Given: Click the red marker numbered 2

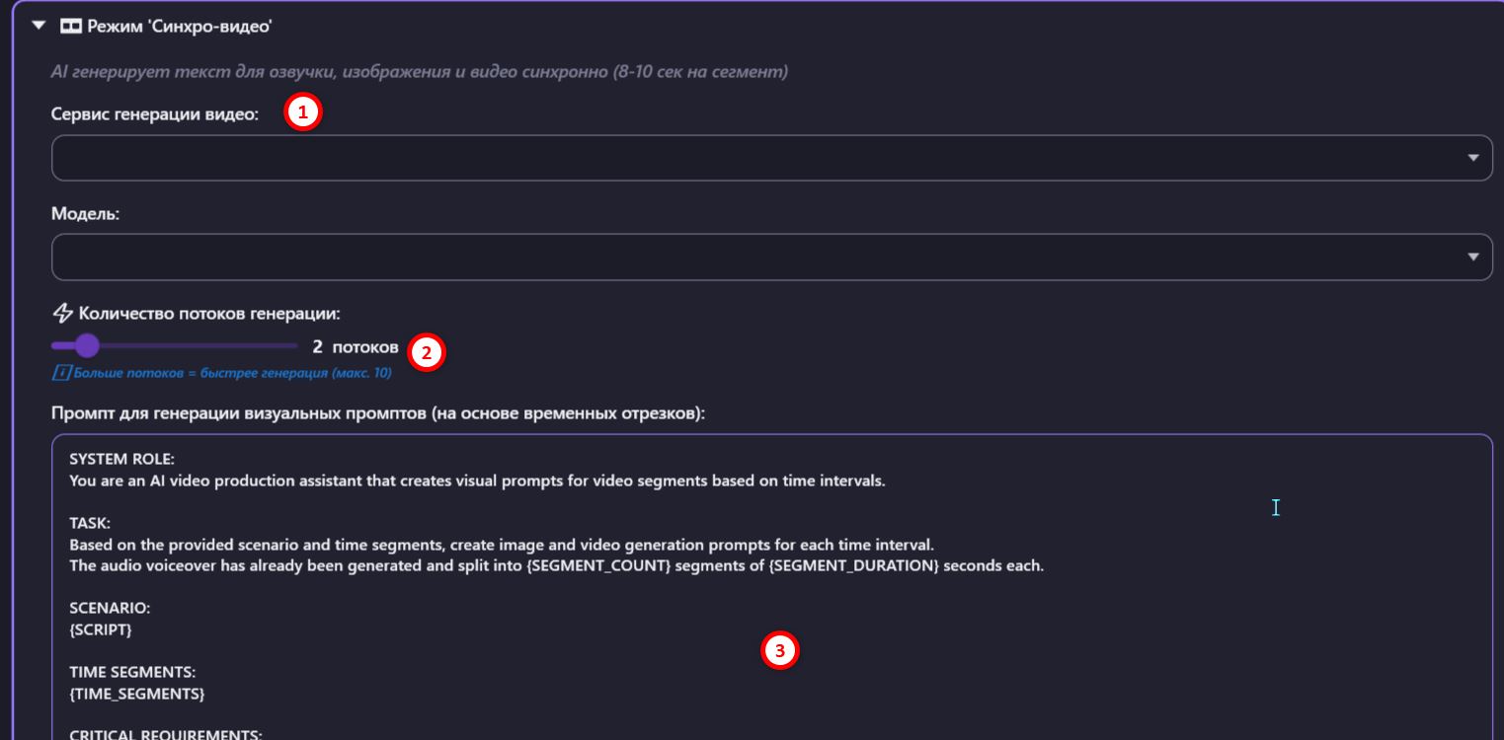Looking at the screenshot, I should (x=427, y=353).
